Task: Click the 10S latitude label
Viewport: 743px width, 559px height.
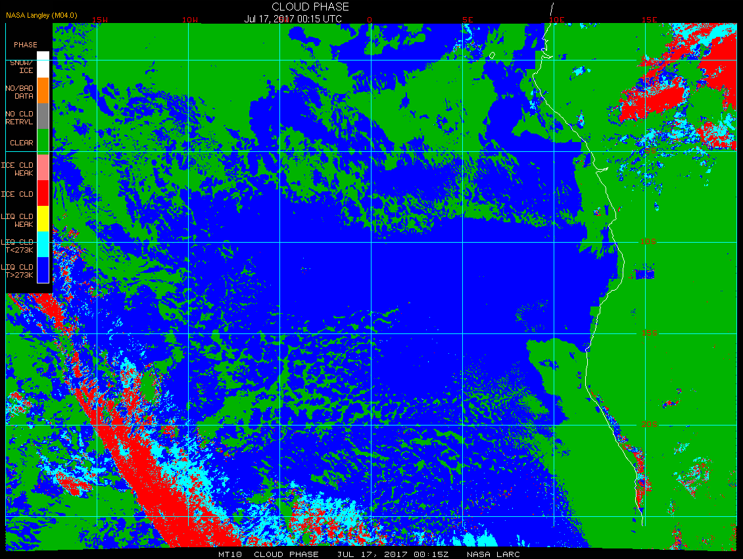Action: pyautogui.click(x=648, y=242)
